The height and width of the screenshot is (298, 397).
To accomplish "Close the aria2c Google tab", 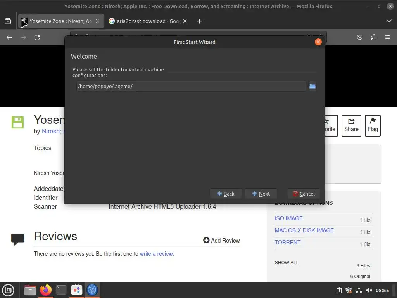I will (x=185, y=21).
